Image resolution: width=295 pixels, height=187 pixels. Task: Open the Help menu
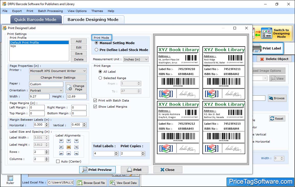111,11
